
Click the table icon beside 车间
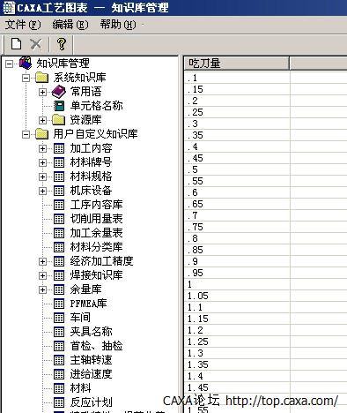pos(59,318)
